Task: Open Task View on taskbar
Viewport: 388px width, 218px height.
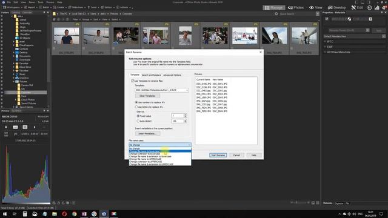Action: tap(15, 214)
